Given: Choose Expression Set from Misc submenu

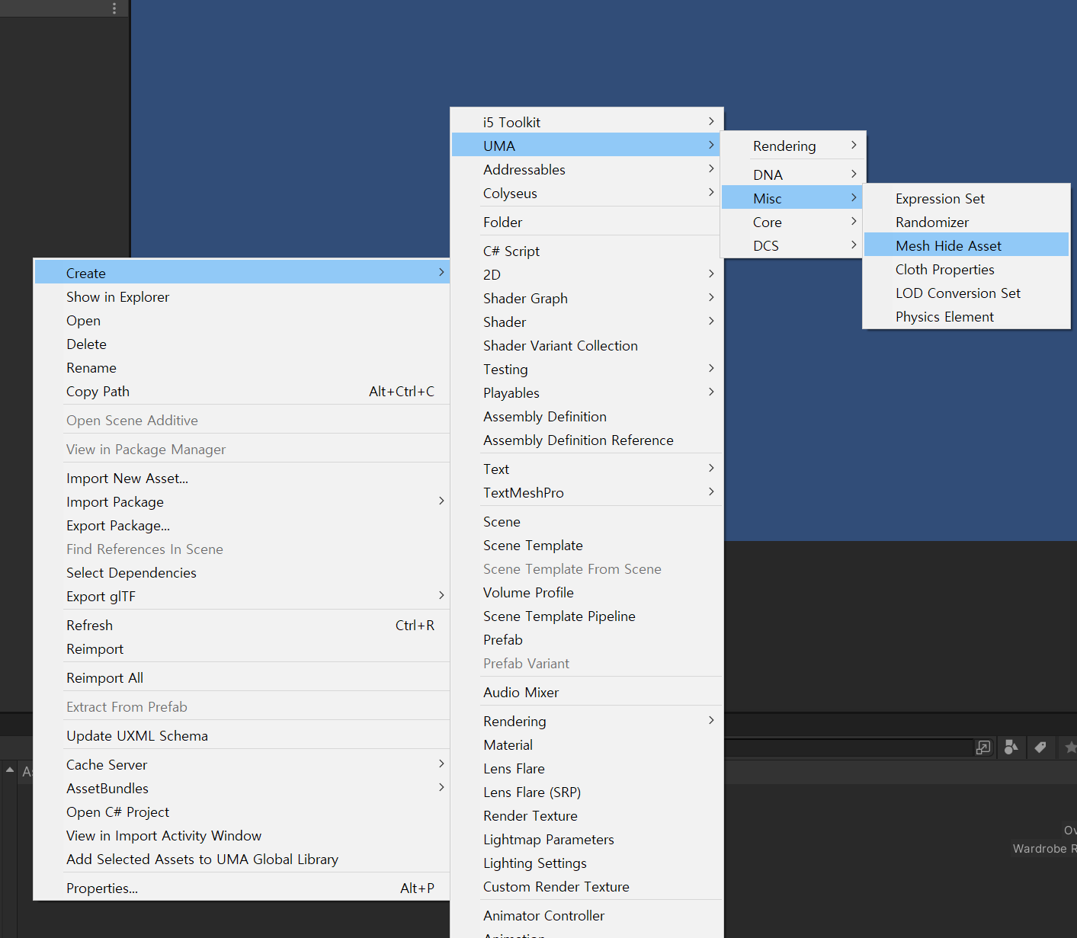Looking at the screenshot, I should coord(966,198).
